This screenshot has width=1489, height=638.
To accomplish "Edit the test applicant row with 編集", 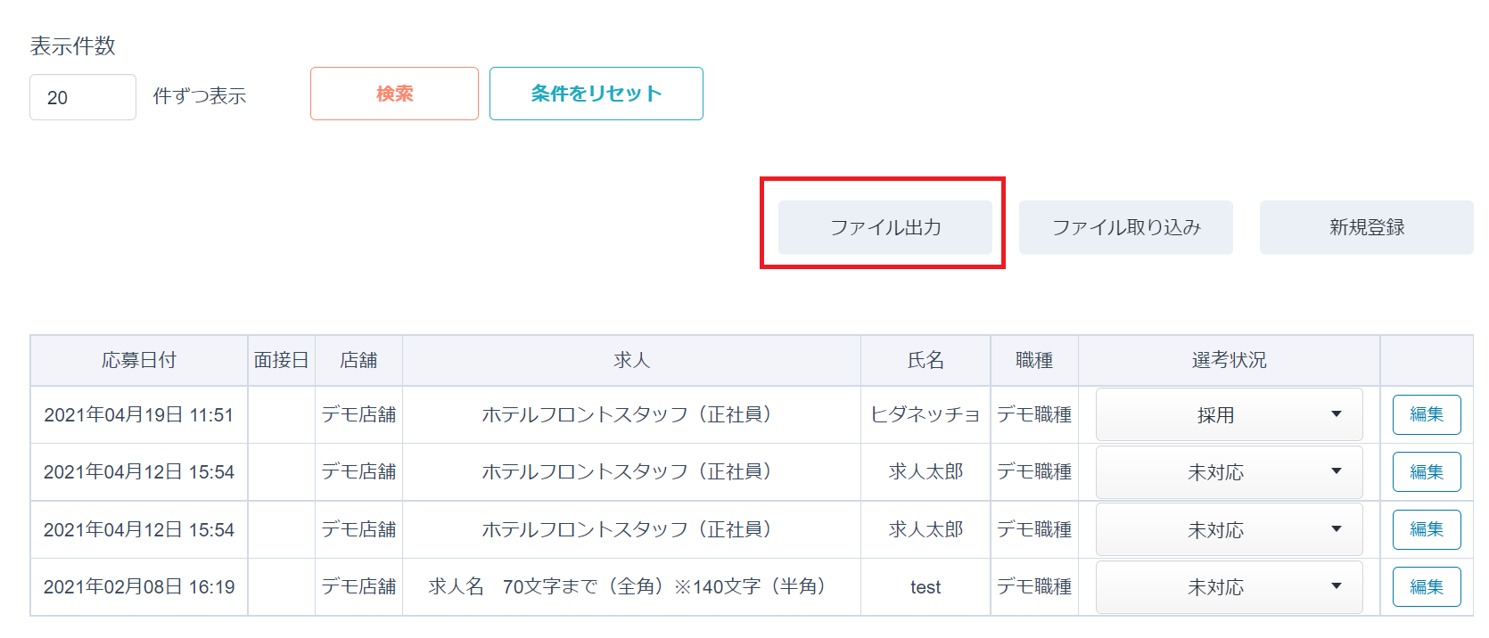I will tap(1426, 586).
